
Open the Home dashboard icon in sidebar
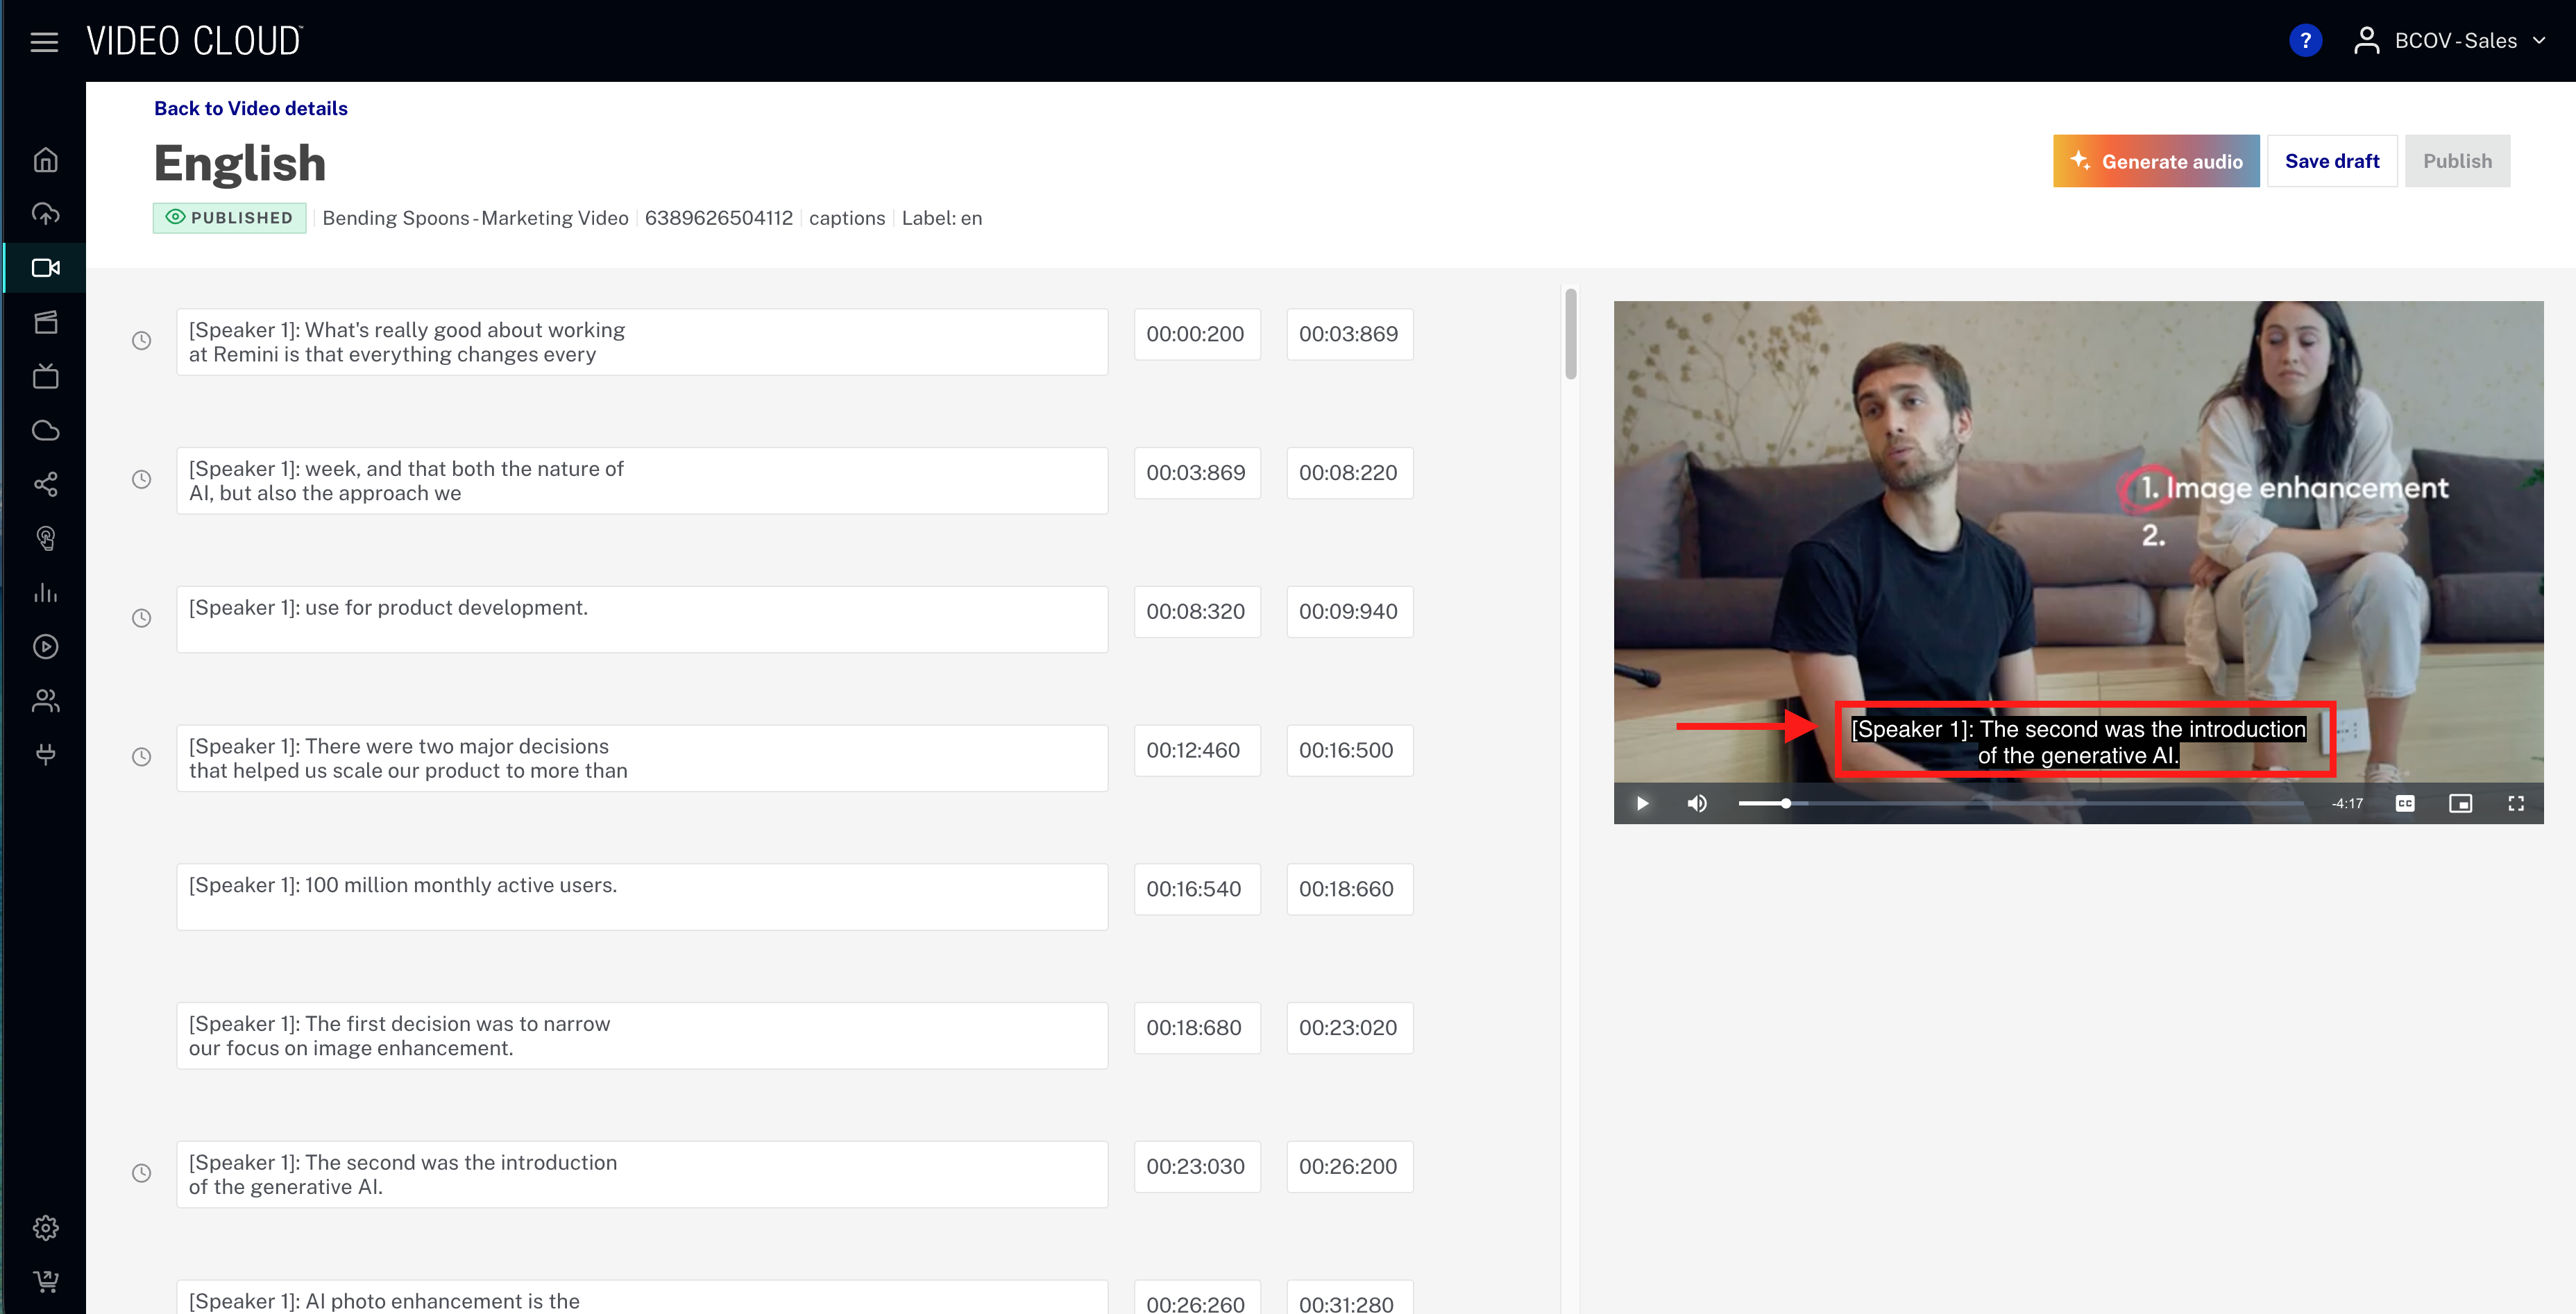45,160
